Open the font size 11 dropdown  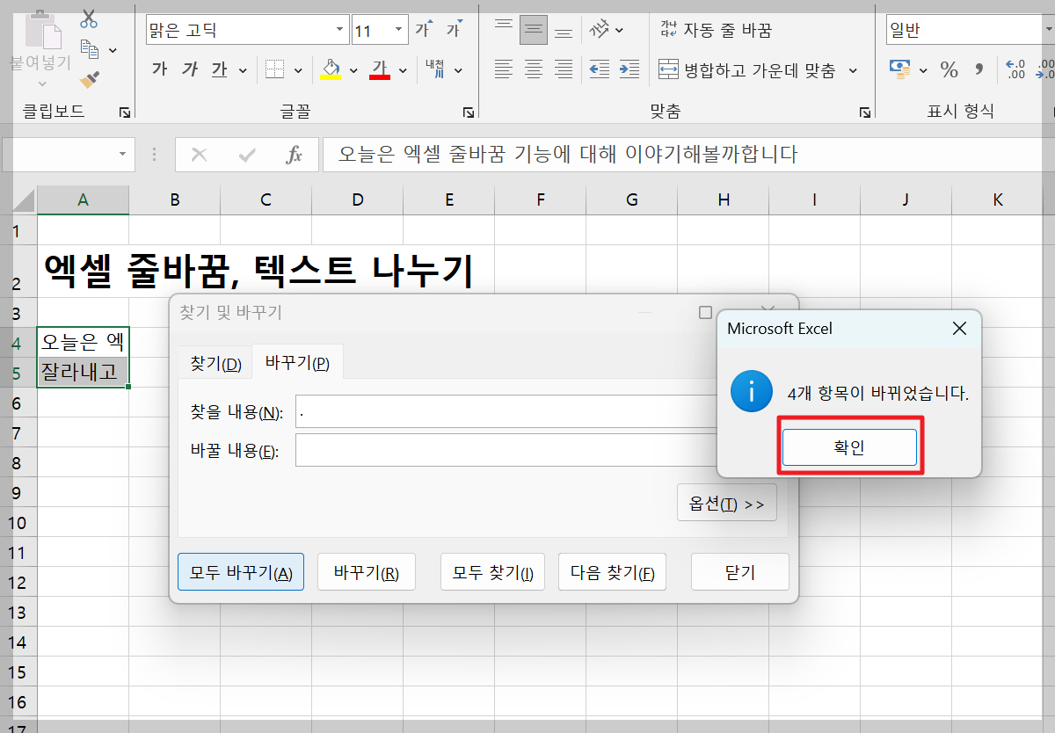coord(397,29)
